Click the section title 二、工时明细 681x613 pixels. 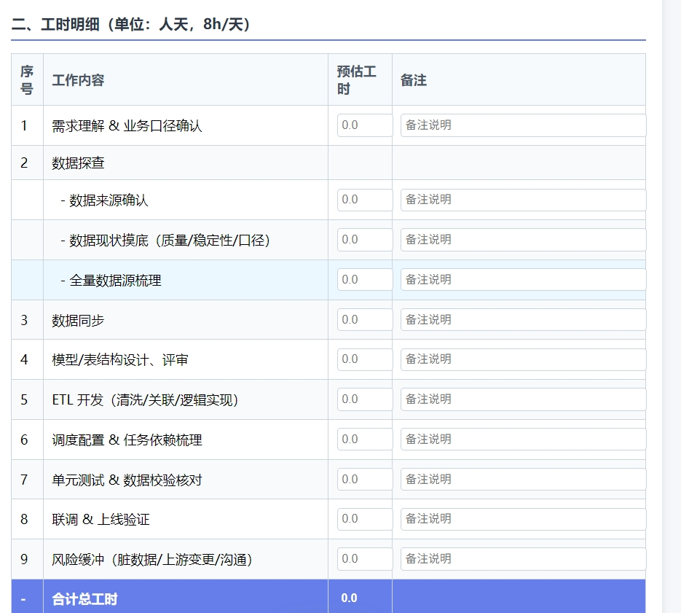130,24
